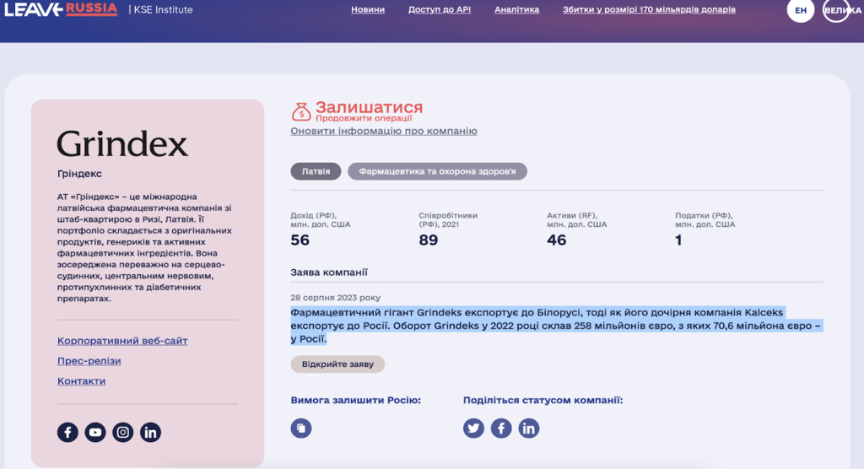The image size is (864, 469).
Task: Open the company's YouTube channel icon
Action: pyautogui.click(x=95, y=432)
